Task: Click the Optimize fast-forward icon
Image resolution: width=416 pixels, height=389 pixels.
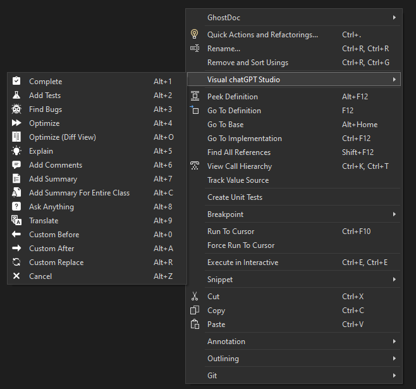Action: [x=16, y=123]
